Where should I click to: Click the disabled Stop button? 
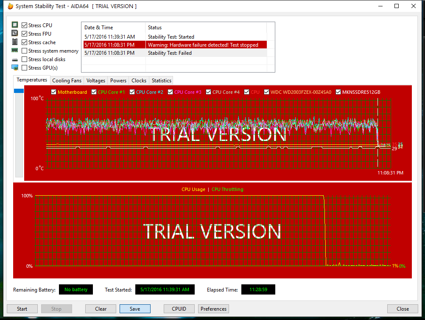coord(56,309)
